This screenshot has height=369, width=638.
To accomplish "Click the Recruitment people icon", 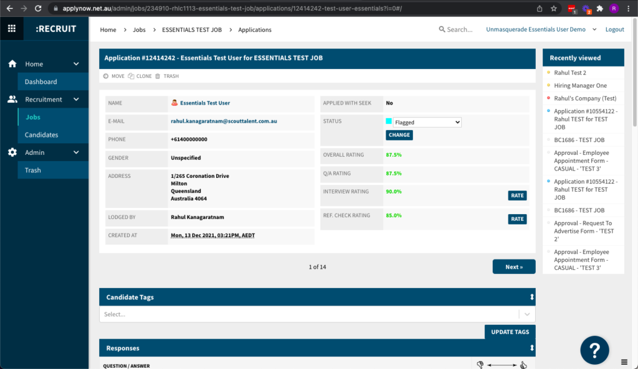I will coord(12,99).
